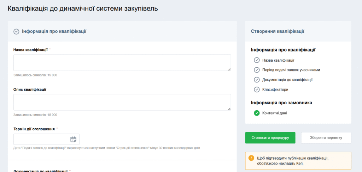The height and width of the screenshot is (172, 362).
Task: Click the check icon next to 'Документація до кваліфікації'
Action: pyautogui.click(x=257, y=80)
